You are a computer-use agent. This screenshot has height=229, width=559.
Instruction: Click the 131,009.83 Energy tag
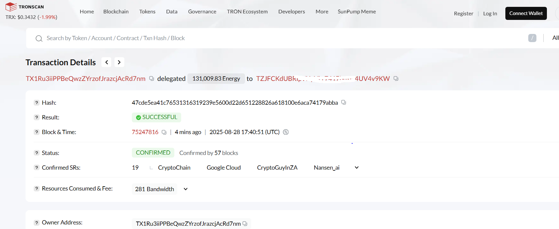coord(216,79)
